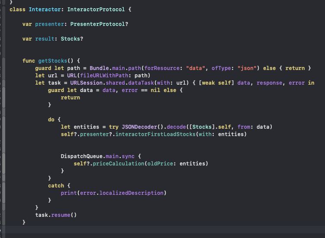Select the getStocks function name

[53, 61]
